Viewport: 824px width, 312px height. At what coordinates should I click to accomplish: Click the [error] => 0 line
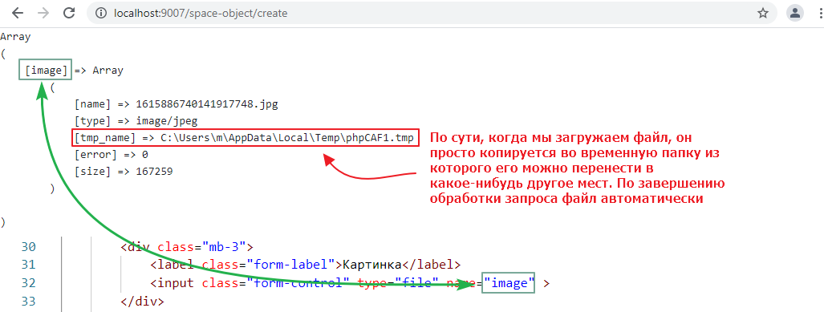(x=112, y=155)
